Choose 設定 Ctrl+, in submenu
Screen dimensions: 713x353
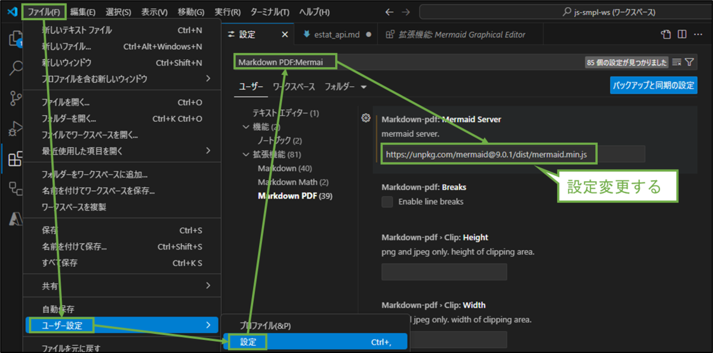pos(317,342)
